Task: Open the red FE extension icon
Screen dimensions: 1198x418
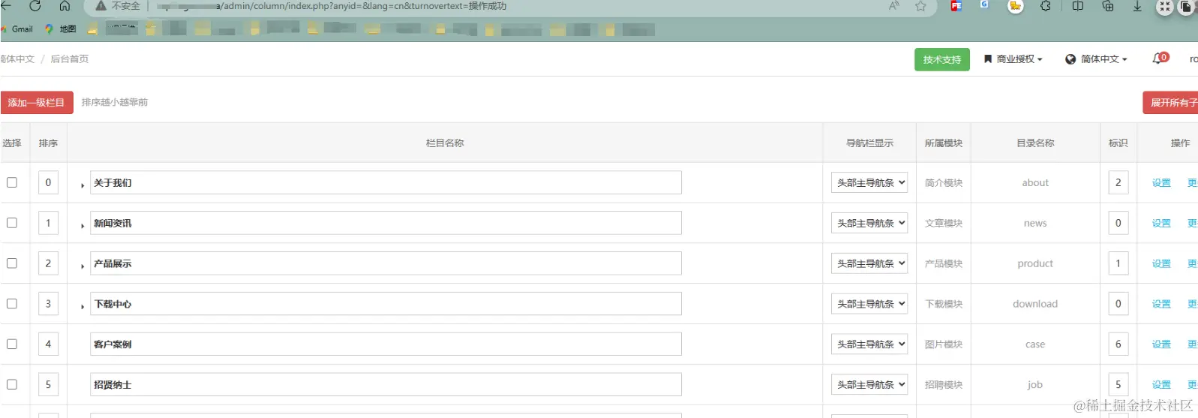Action: click(x=956, y=6)
